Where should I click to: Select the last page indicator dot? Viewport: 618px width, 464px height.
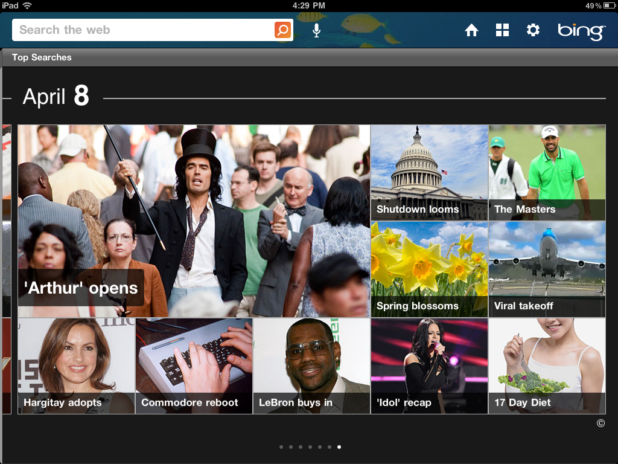[x=339, y=447]
